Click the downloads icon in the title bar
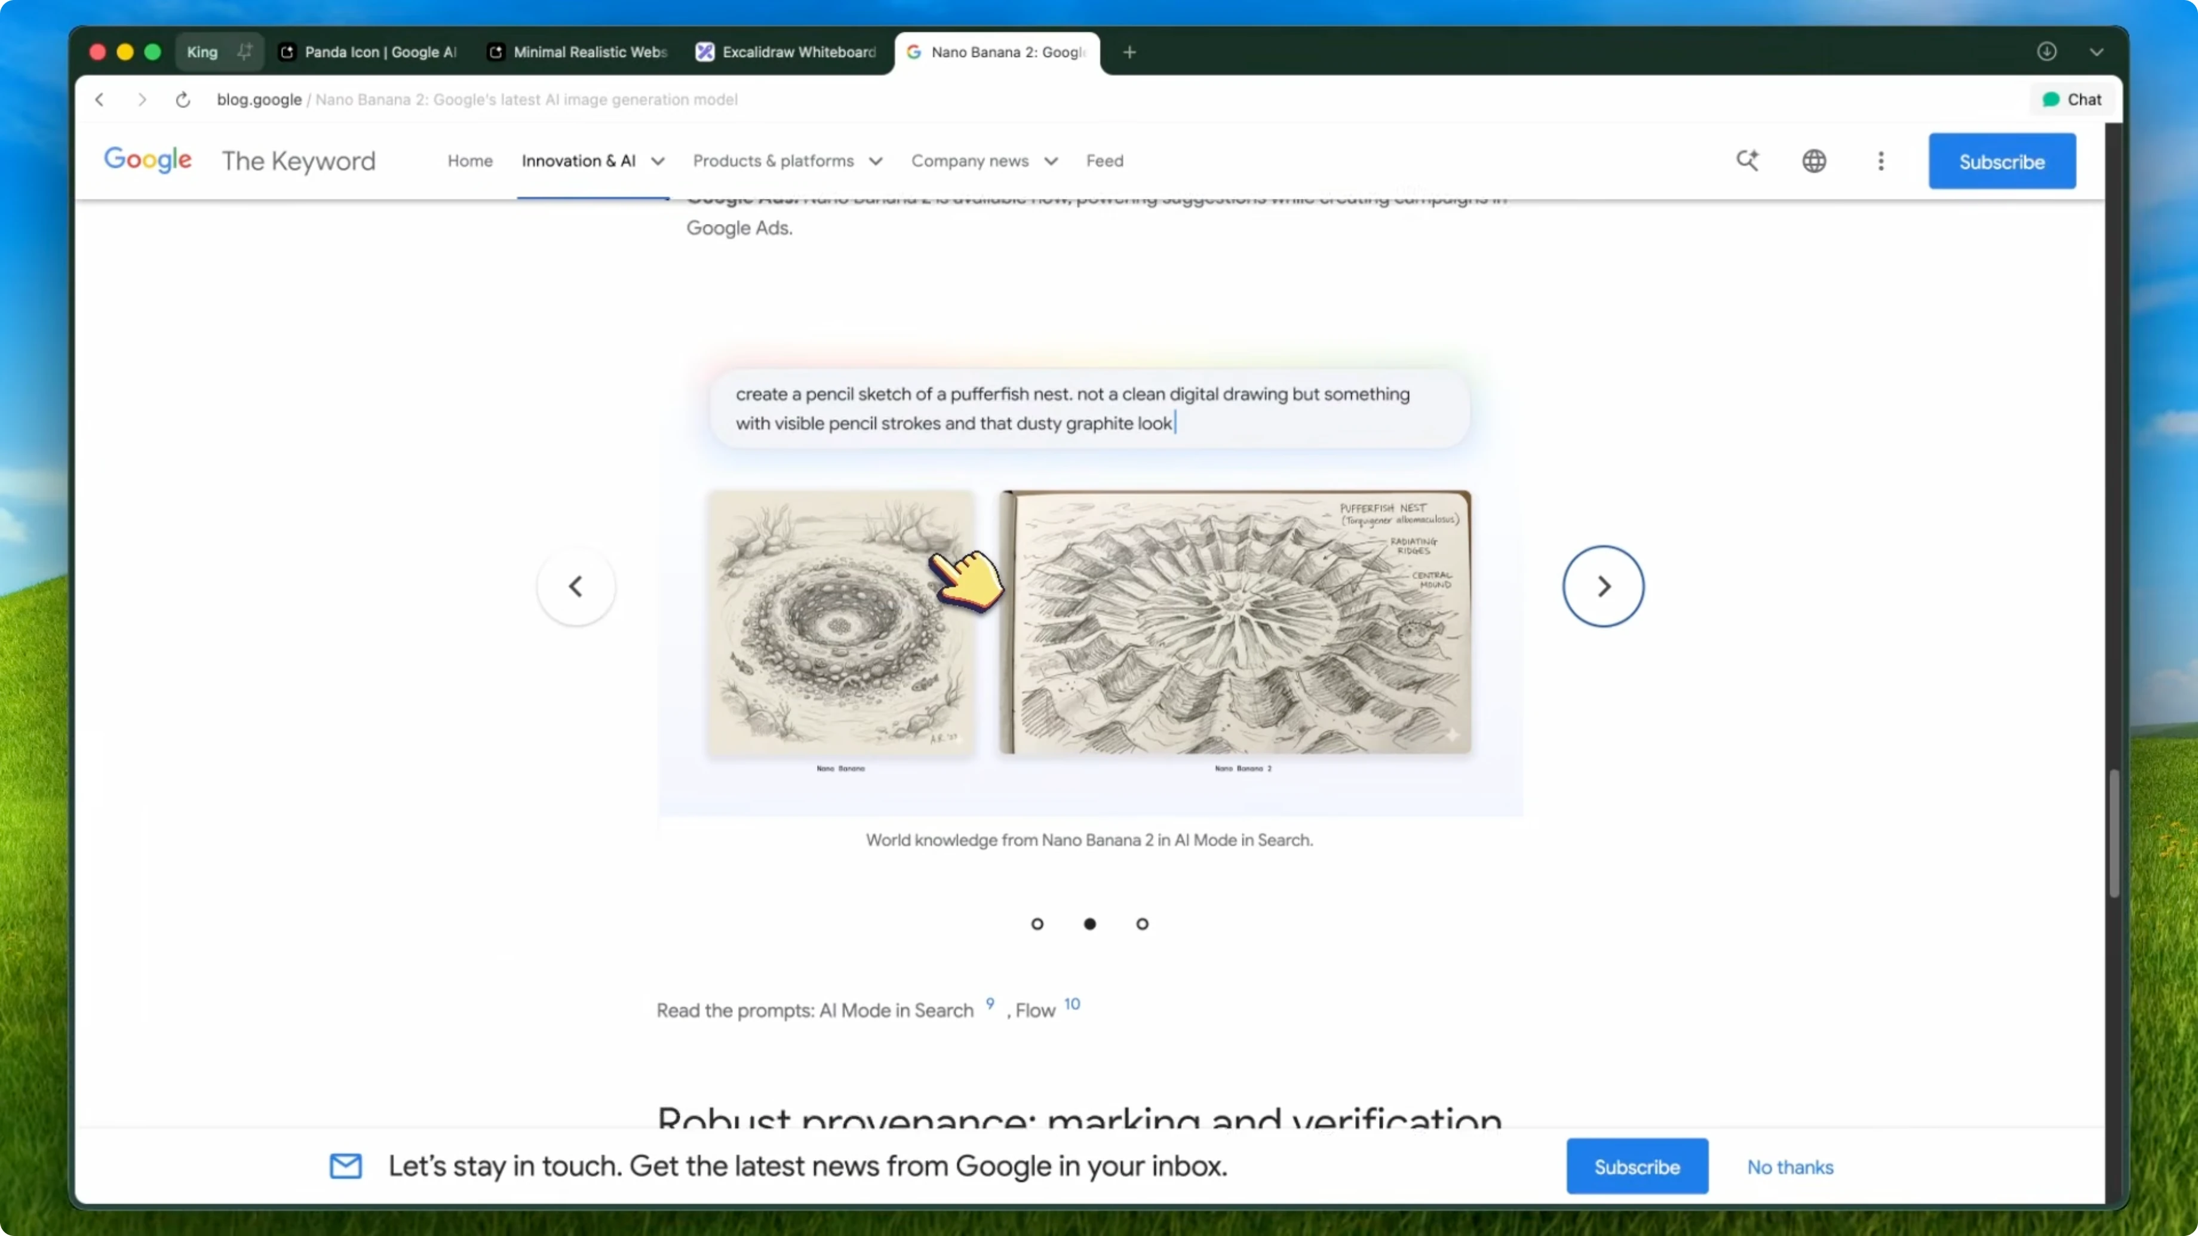 point(2048,51)
